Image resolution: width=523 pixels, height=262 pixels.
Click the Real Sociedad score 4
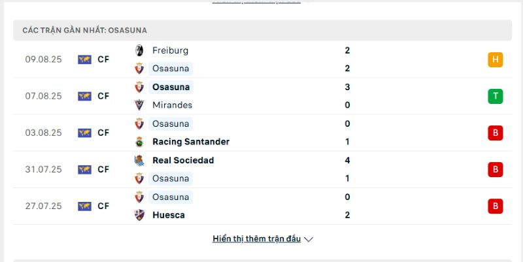click(347, 160)
